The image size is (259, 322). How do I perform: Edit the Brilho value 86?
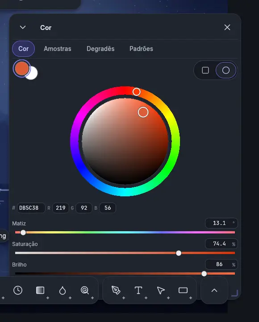coord(221,264)
